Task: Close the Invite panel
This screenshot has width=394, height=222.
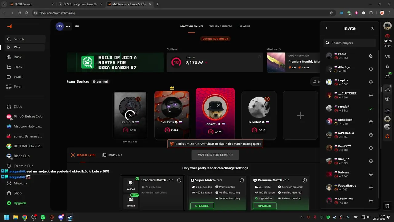Action: point(372,28)
